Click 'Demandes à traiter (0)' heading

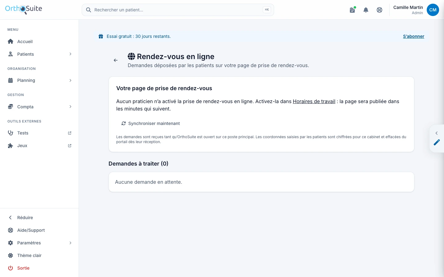click(138, 164)
